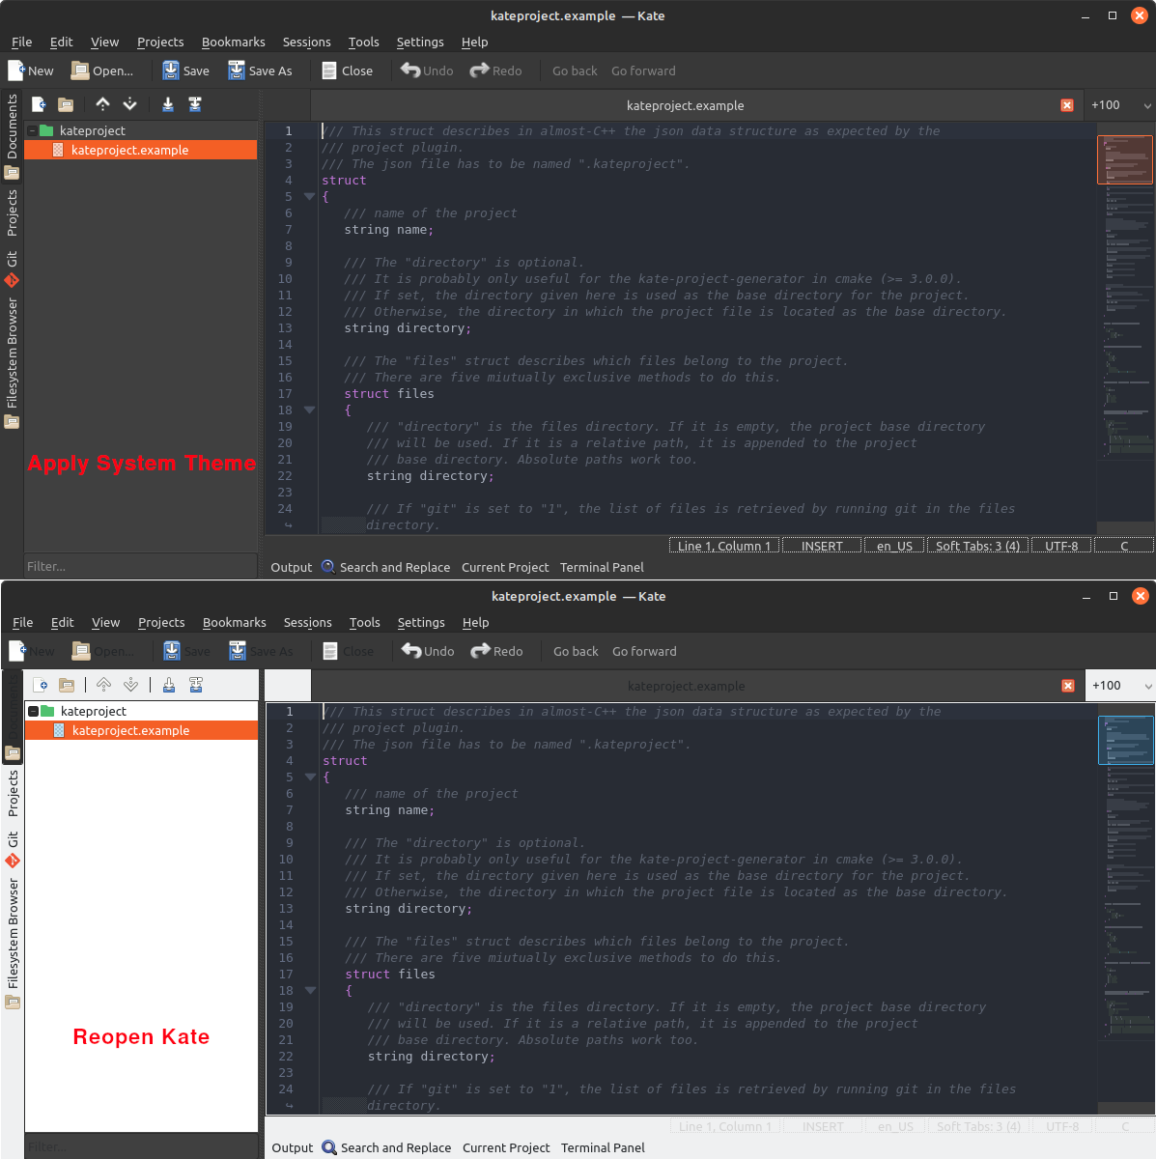The height and width of the screenshot is (1159, 1156).
Task: Click UTF-8 encoding in upper status bar
Action: [x=1061, y=546]
